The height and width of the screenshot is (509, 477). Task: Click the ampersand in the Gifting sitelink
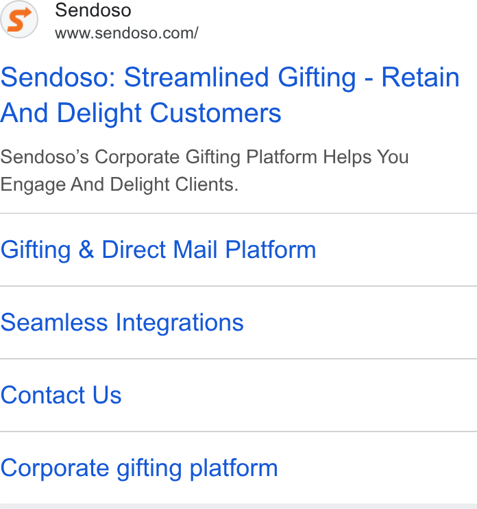pos(86,249)
